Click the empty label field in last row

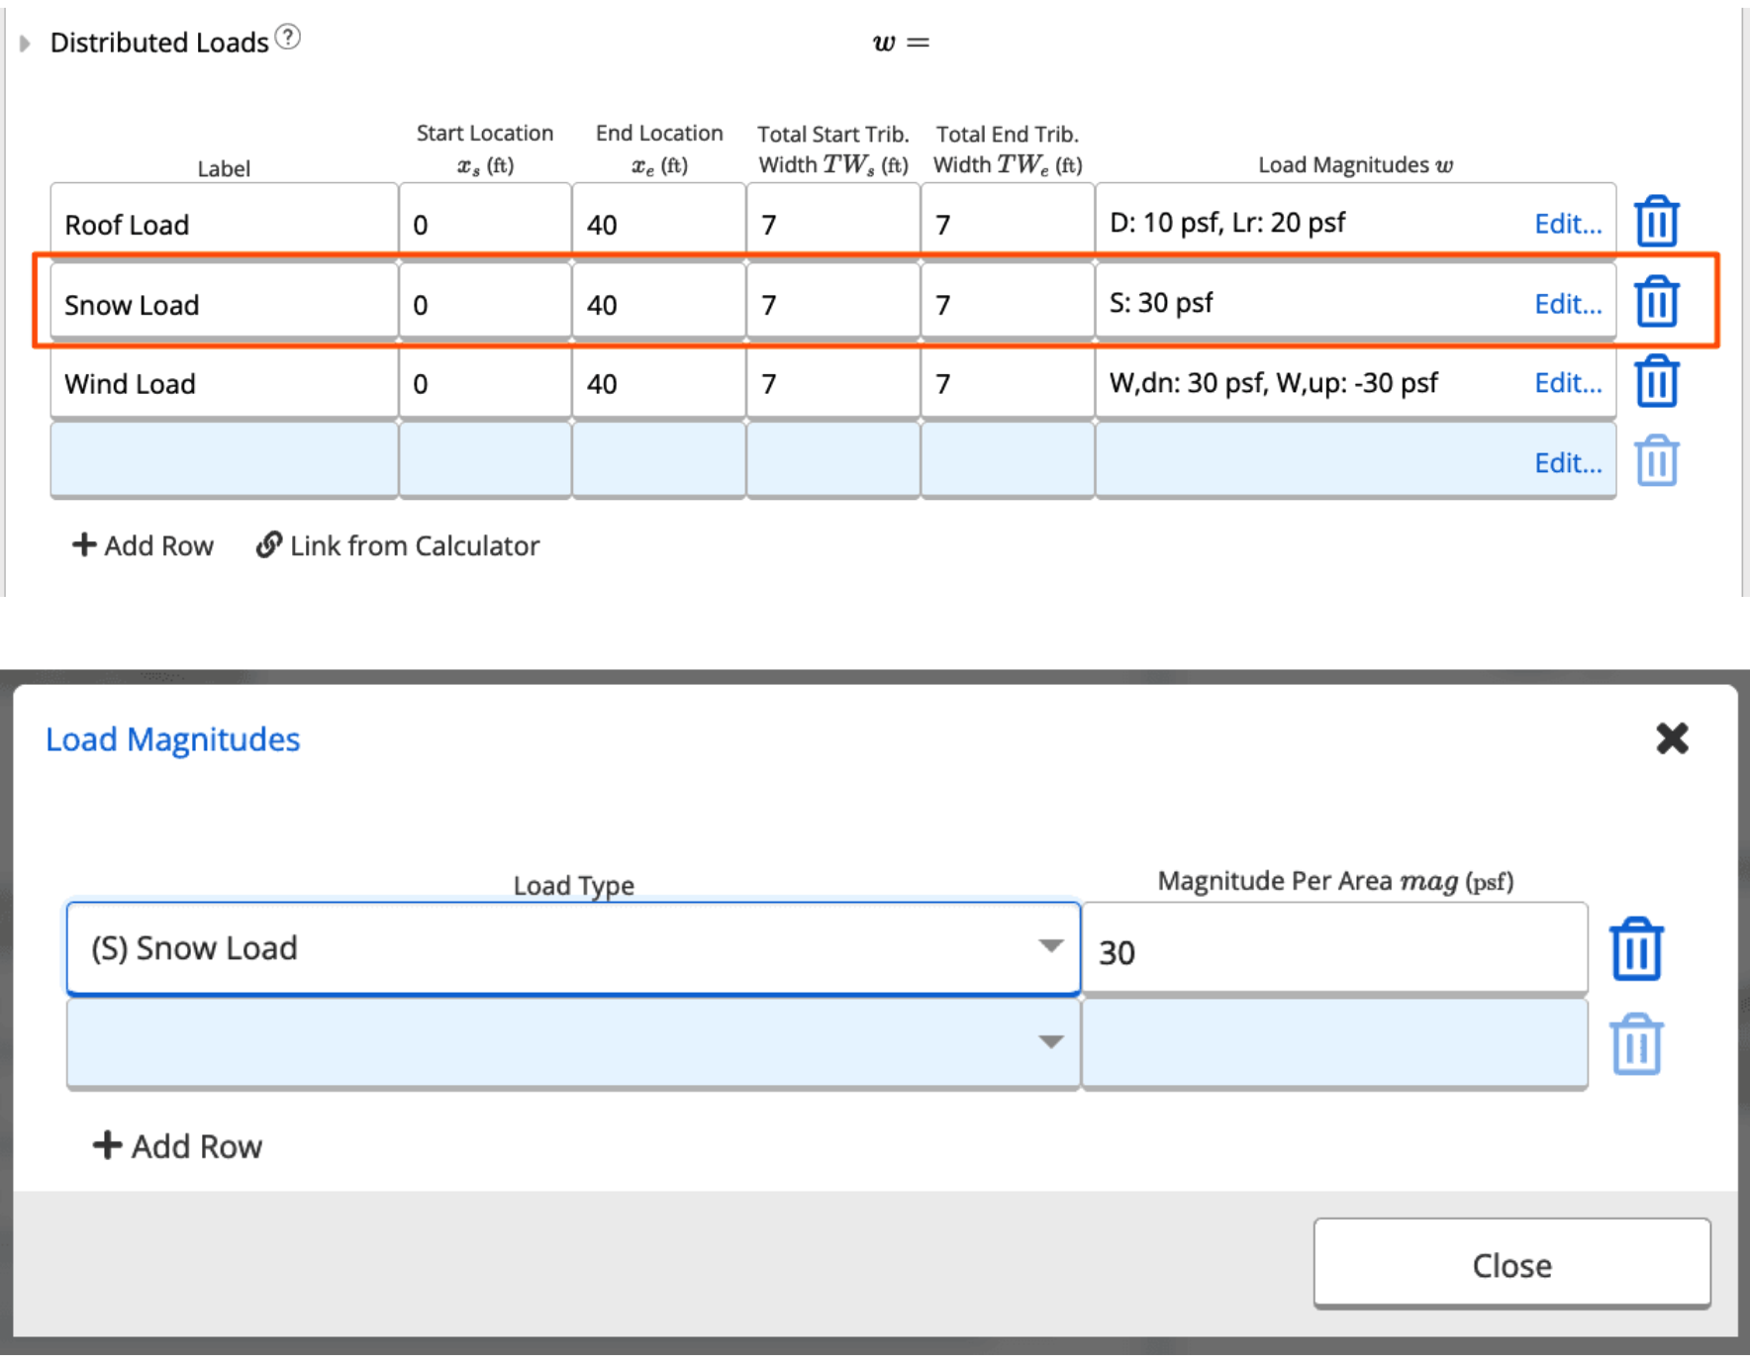(x=225, y=460)
